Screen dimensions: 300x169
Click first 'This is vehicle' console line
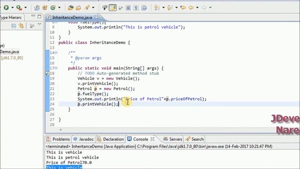tap(64, 152)
